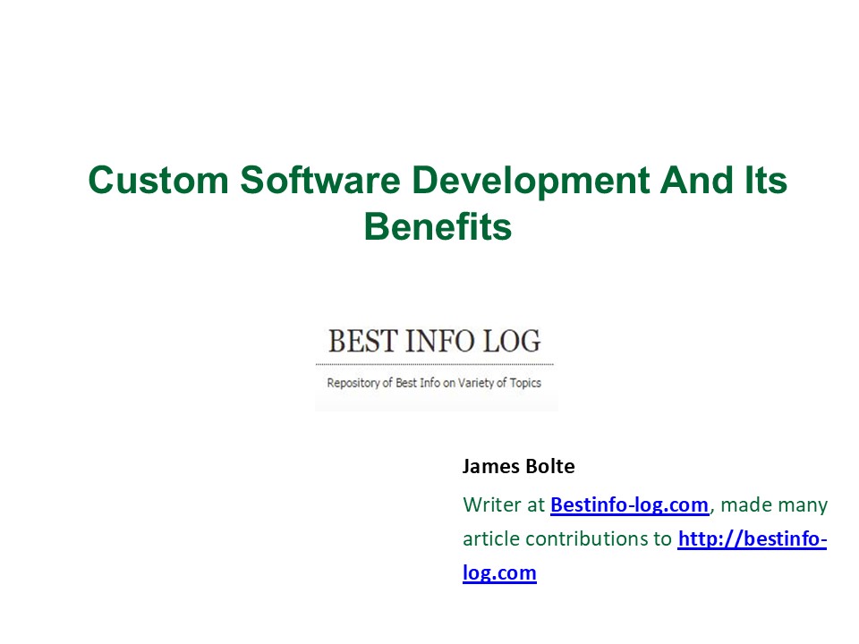This screenshot has height=644, width=859.
Task: Click the wrapped 'log.com' link portion
Action: coord(498,572)
